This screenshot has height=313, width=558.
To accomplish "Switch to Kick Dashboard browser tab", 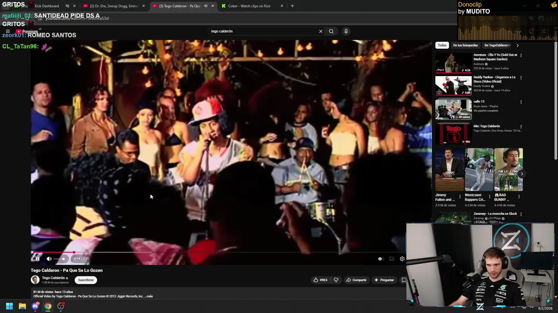I will pos(47,6).
